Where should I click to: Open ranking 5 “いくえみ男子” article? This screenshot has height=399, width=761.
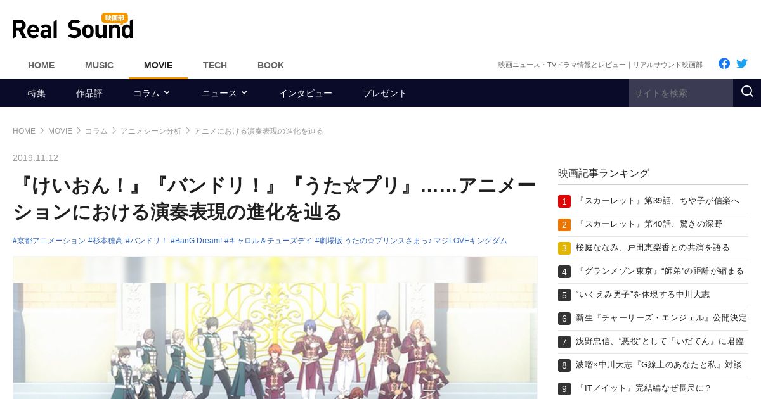[x=642, y=294]
